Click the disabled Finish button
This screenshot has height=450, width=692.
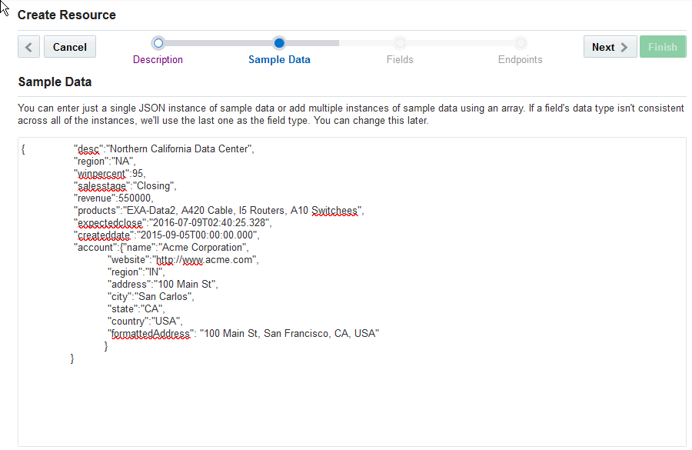[x=662, y=47]
